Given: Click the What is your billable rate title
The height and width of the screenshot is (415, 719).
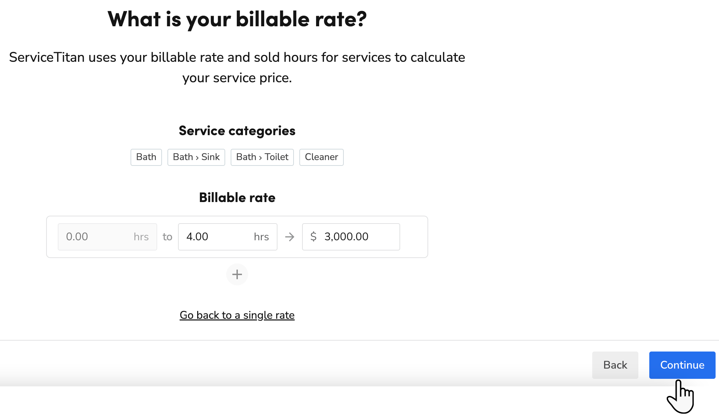Looking at the screenshot, I should 237,19.
